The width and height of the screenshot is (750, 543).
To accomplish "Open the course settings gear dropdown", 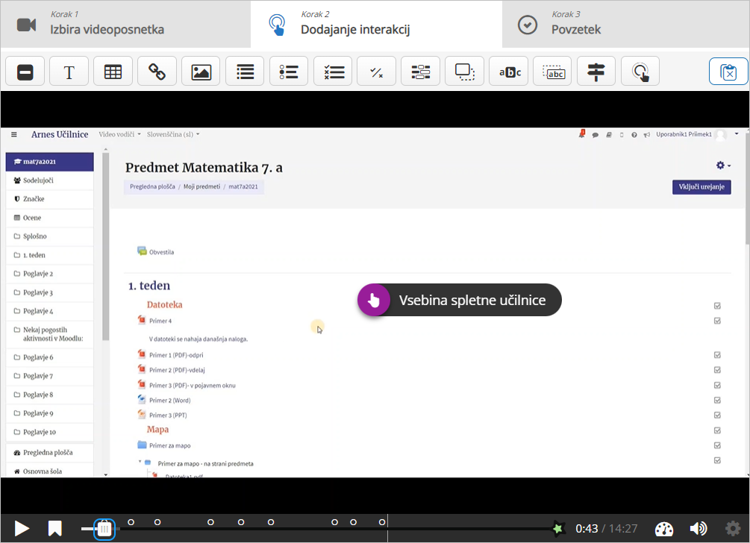I will pos(723,166).
